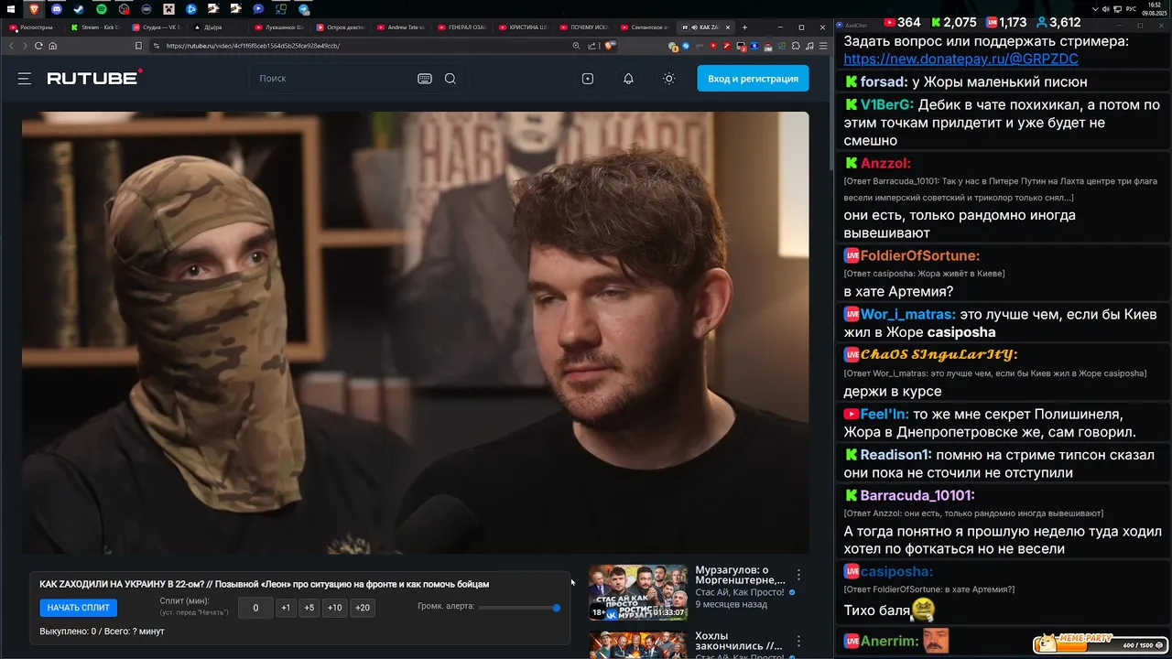
Task: Open the zoom magnifier in address bar
Action: coord(576,46)
